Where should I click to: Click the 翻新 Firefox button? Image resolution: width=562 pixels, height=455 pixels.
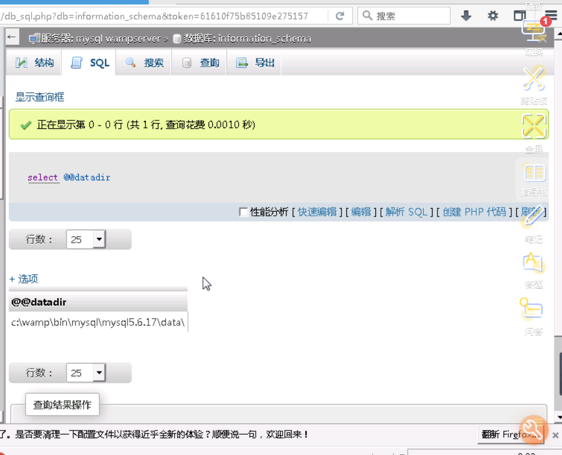510,435
